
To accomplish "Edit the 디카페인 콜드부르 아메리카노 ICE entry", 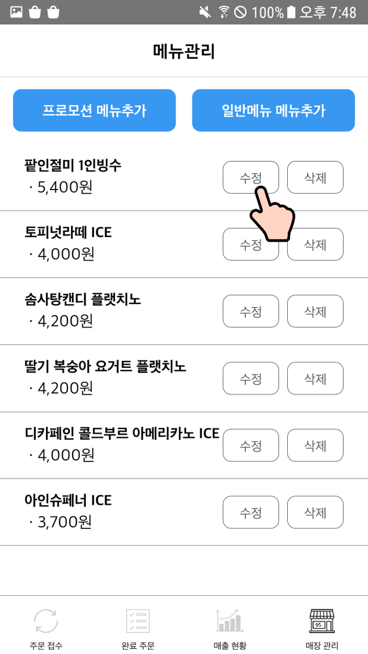I will (x=251, y=445).
